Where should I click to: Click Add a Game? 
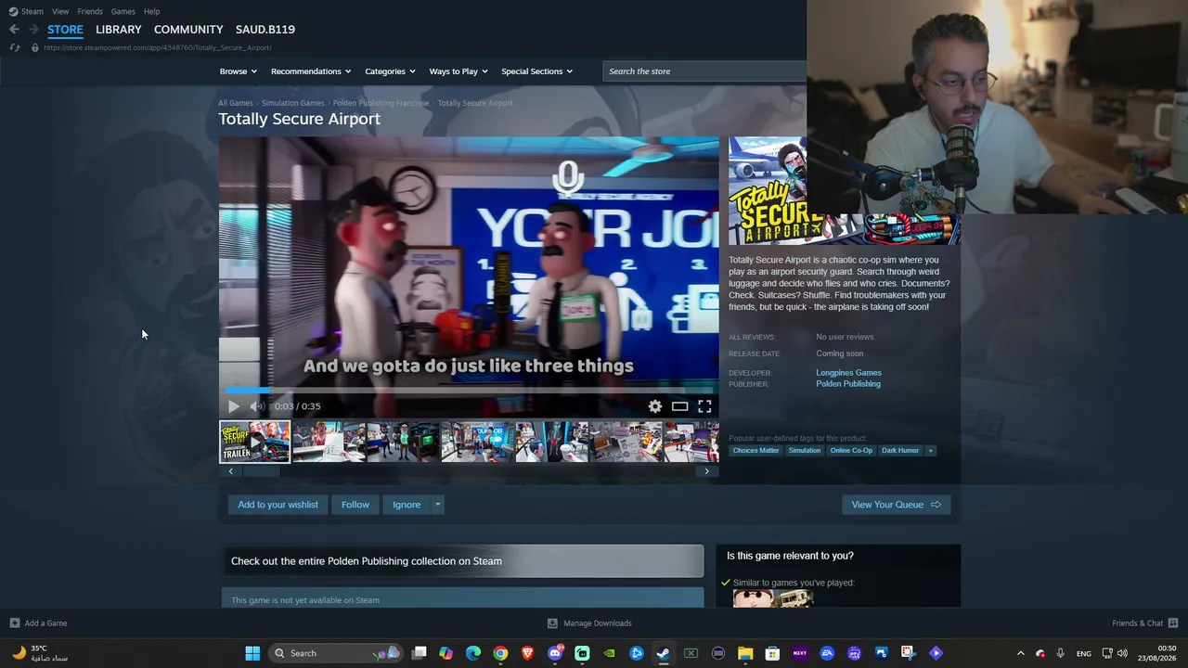pyautogui.click(x=38, y=623)
